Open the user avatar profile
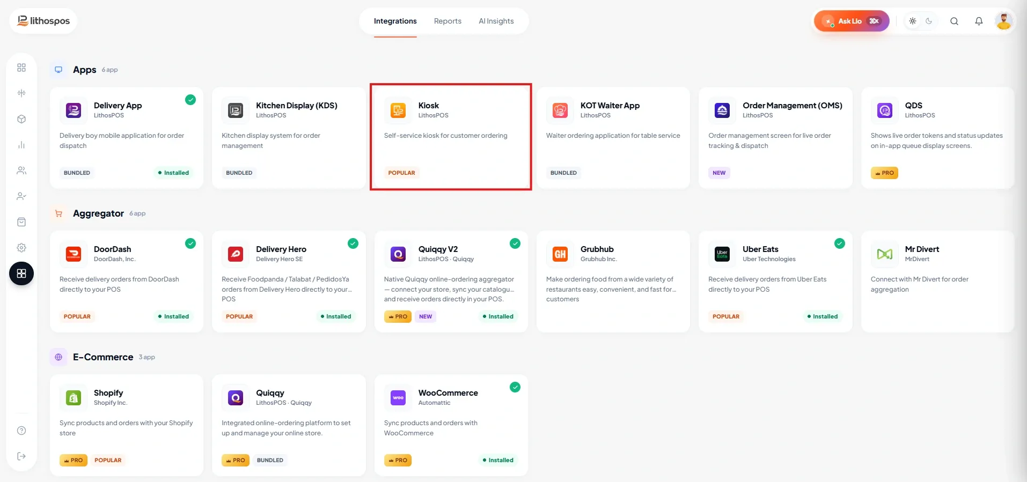 pyautogui.click(x=1003, y=21)
